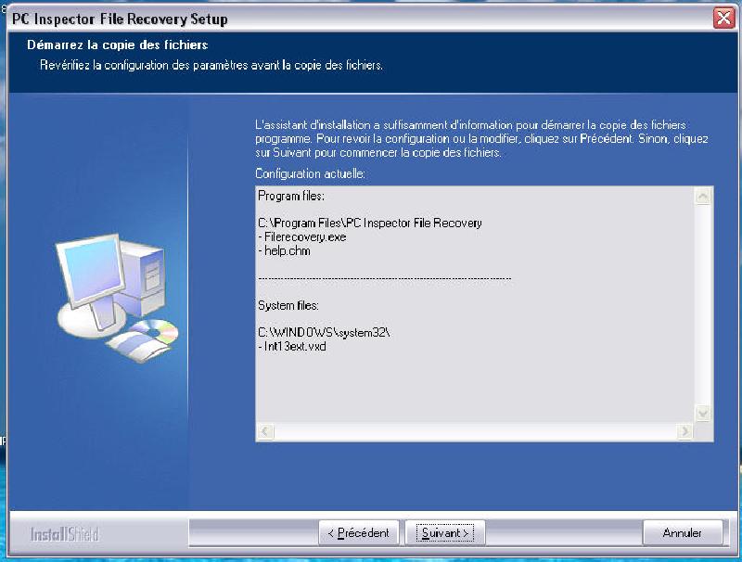Click the 'C:\Program Files\PC Inspector File Recovery' path
742x562 pixels.
coord(370,223)
